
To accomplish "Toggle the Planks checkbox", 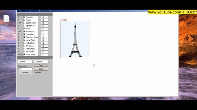I will click(x=24, y=20).
